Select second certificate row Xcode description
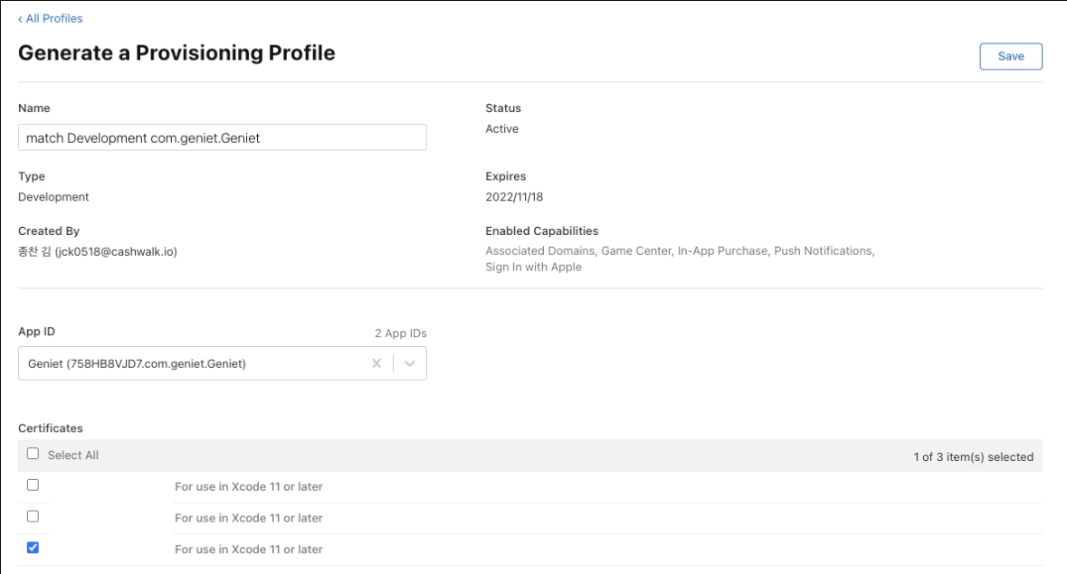The width and height of the screenshot is (1067, 574). (x=248, y=518)
